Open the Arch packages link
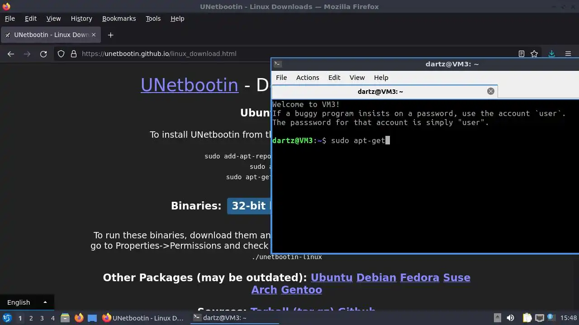579x325 pixels. (264, 290)
